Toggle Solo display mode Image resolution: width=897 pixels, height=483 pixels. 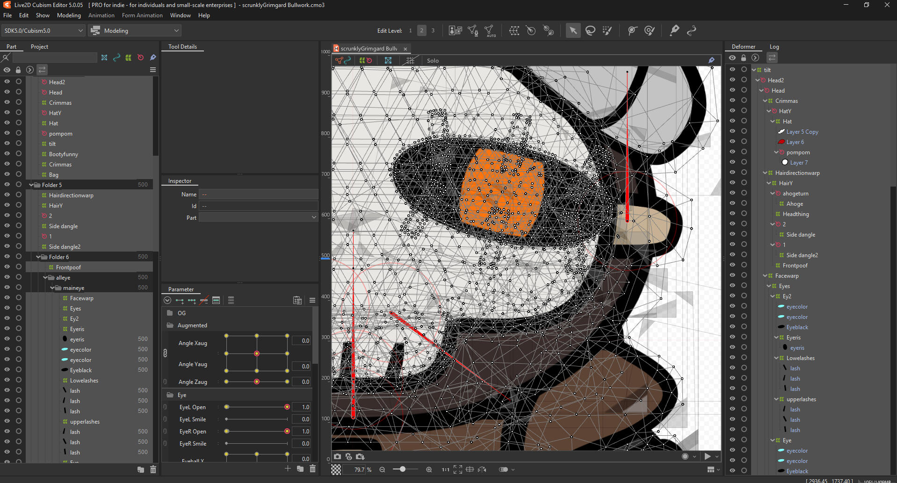[433, 60]
